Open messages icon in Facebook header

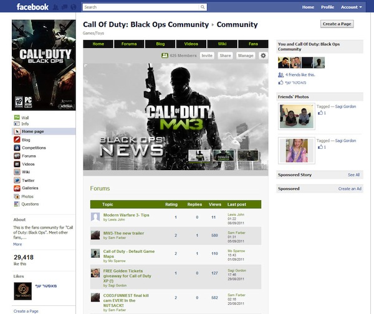[65, 7]
